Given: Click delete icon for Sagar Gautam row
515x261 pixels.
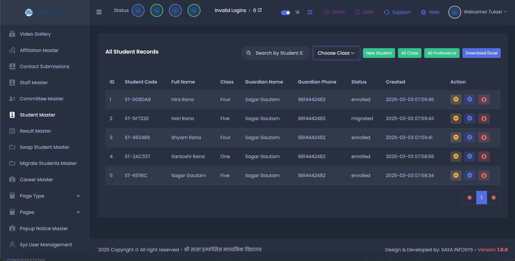Looking at the screenshot, I should pyautogui.click(x=483, y=175).
